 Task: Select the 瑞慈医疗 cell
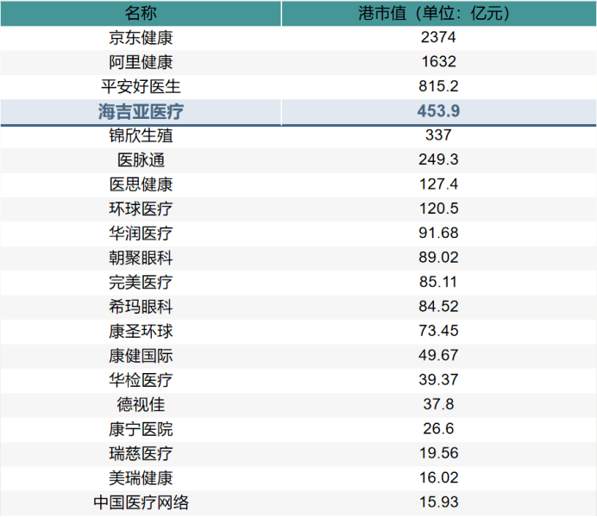(x=141, y=453)
